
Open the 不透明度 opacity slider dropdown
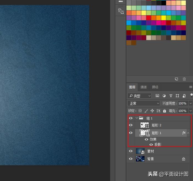pyautogui.click(x=191, y=103)
